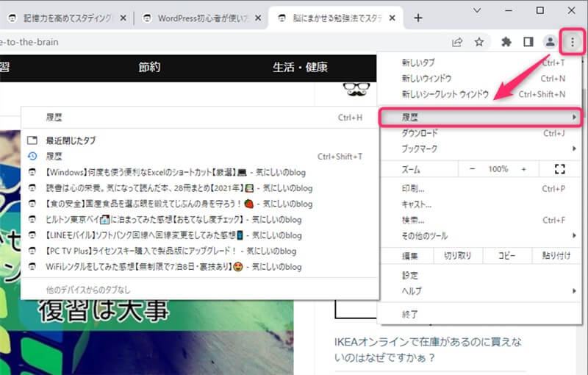
Task: Open ダウンロード menu item
Action: (x=480, y=133)
